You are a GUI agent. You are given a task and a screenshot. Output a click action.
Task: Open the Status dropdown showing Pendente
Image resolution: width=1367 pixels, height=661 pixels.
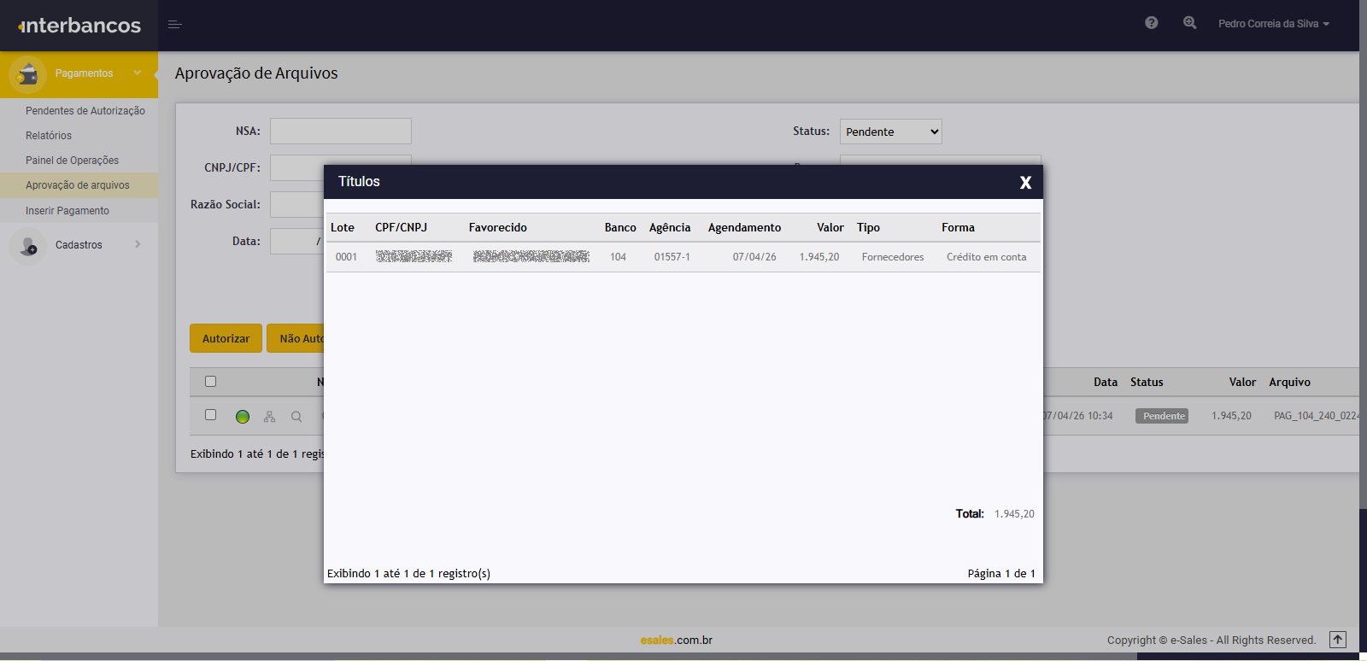[x=890, y=132]
